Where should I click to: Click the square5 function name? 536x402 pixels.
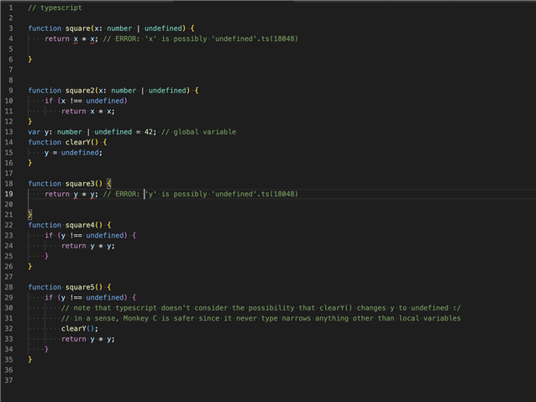pyautogui.click(x=84, y=287)
